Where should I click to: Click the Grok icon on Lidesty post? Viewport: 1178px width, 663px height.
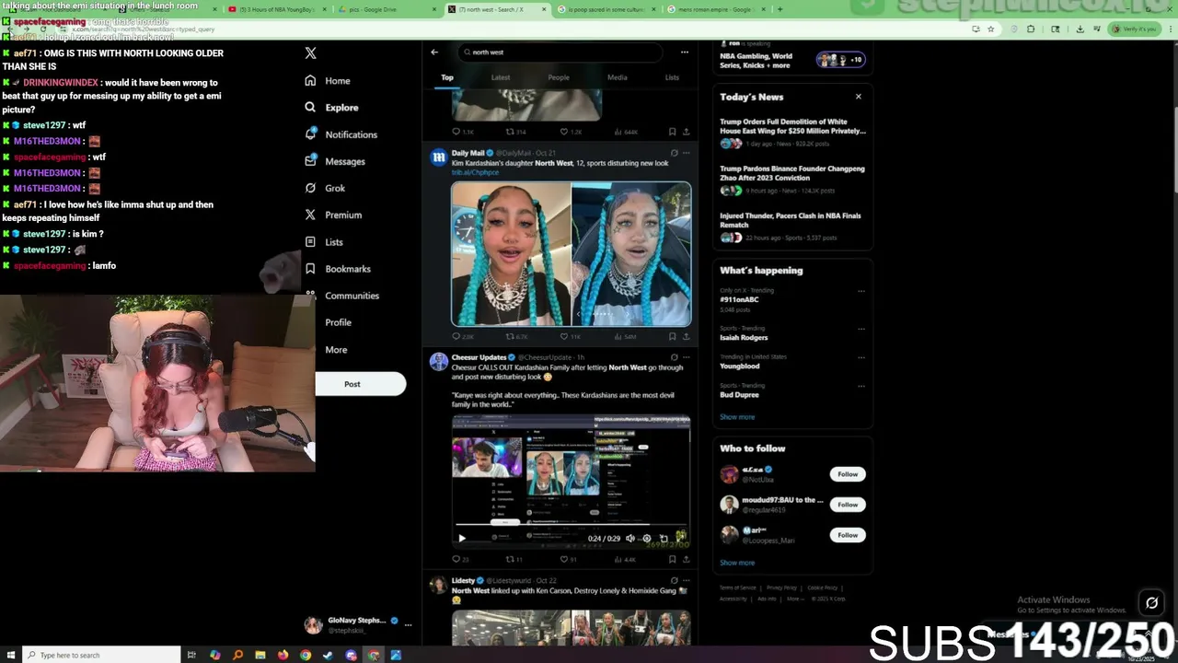click(x=674, y=581)
